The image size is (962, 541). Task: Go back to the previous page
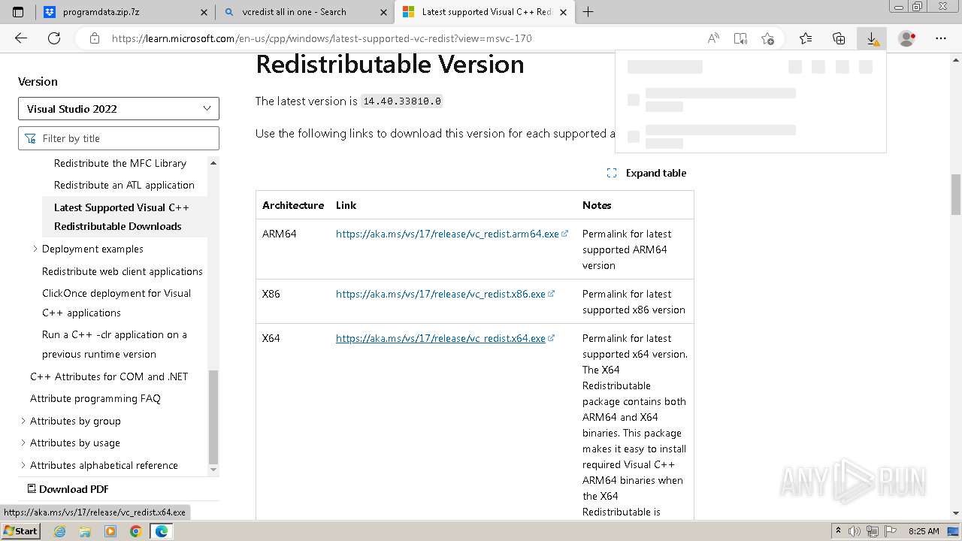point(21,38)
